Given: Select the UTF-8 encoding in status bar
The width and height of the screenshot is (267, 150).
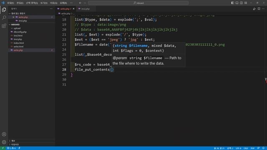Looking at the screenshot, I should coord(238,148).
